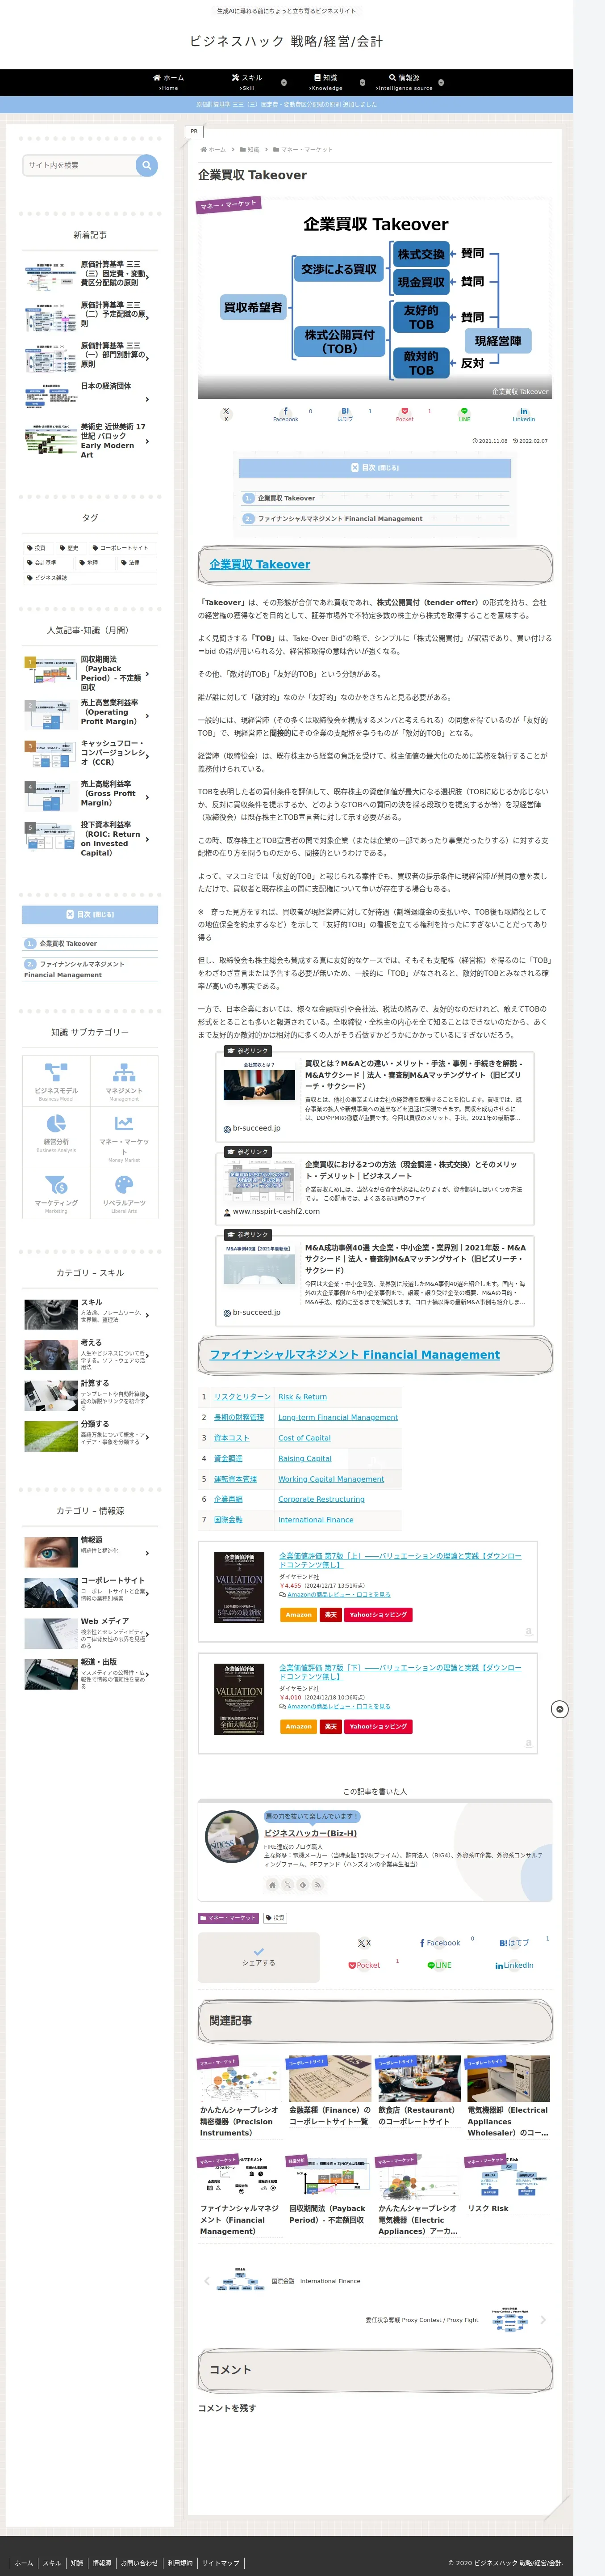Click the search magnifier button in sidebar
Image resolution: width=605 pixels, height=2576 pixels.
pyautogui.click(x=147, y=165)
